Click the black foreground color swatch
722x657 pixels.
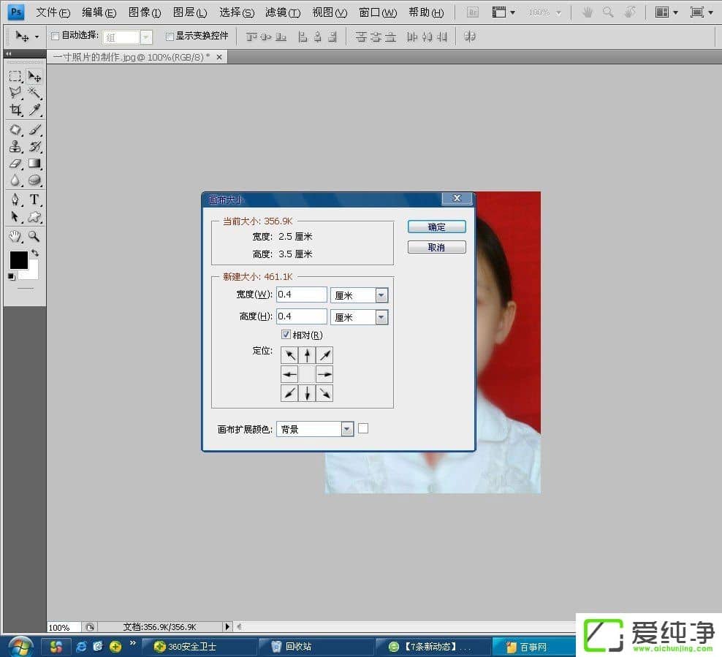pos(18,260)
